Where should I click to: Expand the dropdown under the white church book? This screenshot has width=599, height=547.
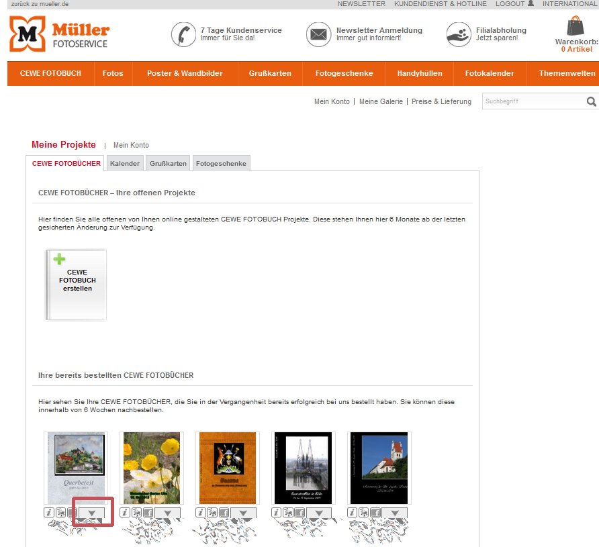395,513
